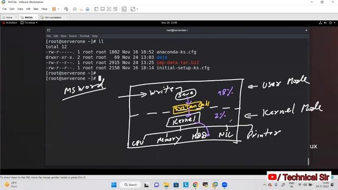Switch the VM to Unity mode
338x190 pixels.
[x=116, y=9]
